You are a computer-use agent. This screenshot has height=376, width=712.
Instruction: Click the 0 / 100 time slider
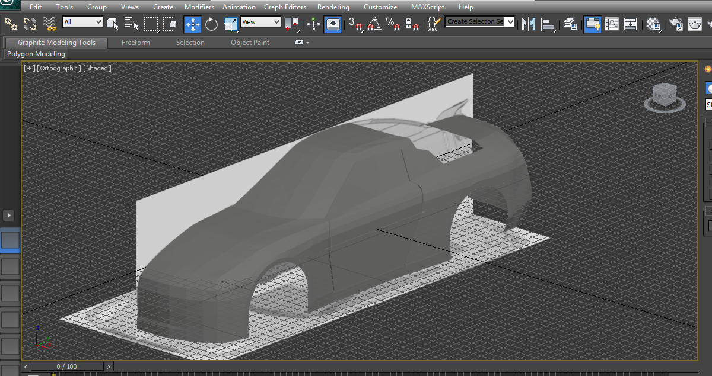point(67,367)
